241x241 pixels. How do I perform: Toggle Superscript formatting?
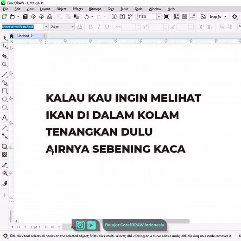coord(201,27)
